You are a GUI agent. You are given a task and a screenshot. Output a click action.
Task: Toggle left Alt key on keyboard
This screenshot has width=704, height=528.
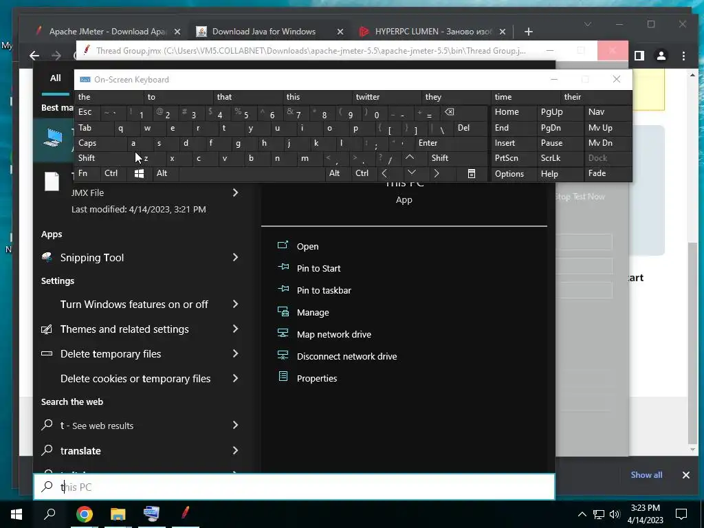(162, 173)
